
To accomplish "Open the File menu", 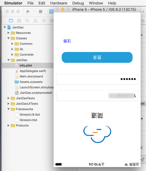I will [x=30, y=3].
